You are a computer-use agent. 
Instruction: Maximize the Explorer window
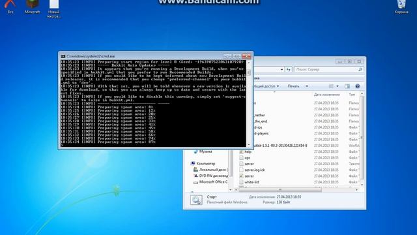[x=350, y=61]
